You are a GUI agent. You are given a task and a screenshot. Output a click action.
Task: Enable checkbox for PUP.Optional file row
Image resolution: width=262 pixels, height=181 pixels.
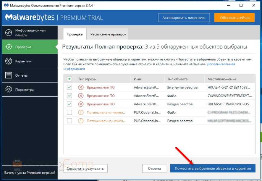click(x=69, y=112)
